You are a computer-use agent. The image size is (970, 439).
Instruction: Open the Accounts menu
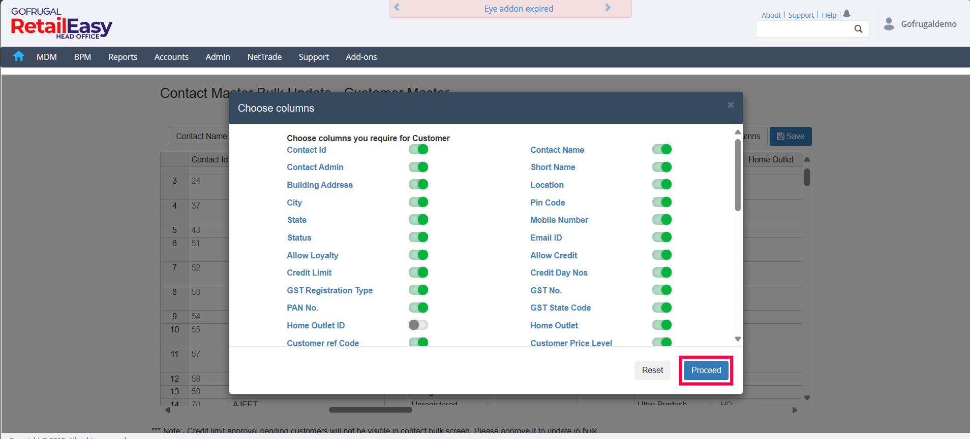(x=171, y=57)
